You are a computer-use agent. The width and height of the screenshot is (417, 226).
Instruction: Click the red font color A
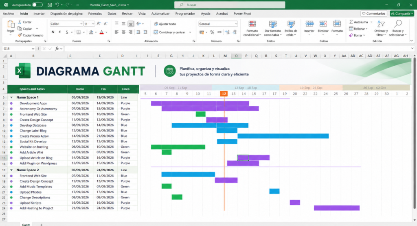click(x=101, y=32)
